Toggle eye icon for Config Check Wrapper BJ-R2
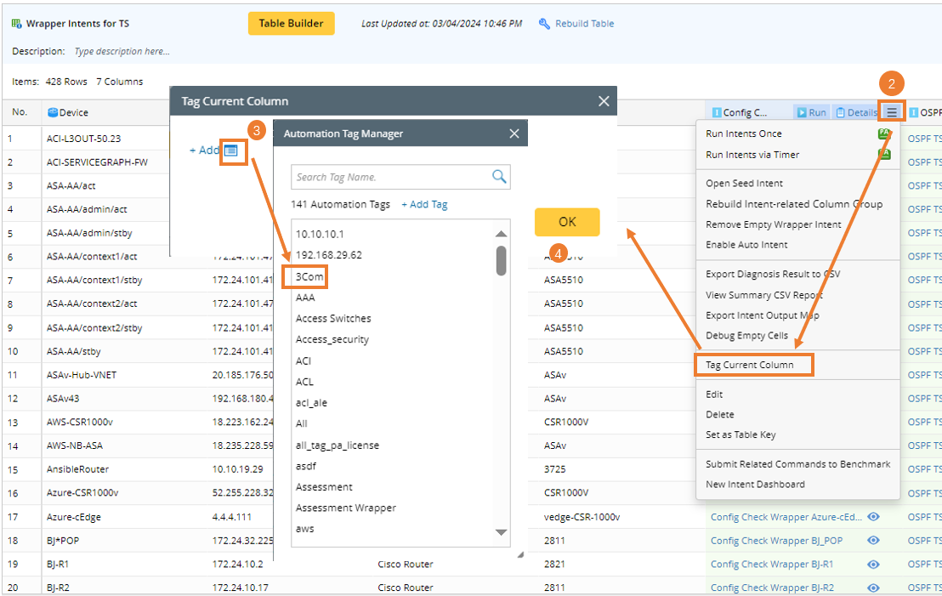The height and width of the screenshot is (596, 942). point(873,587)
